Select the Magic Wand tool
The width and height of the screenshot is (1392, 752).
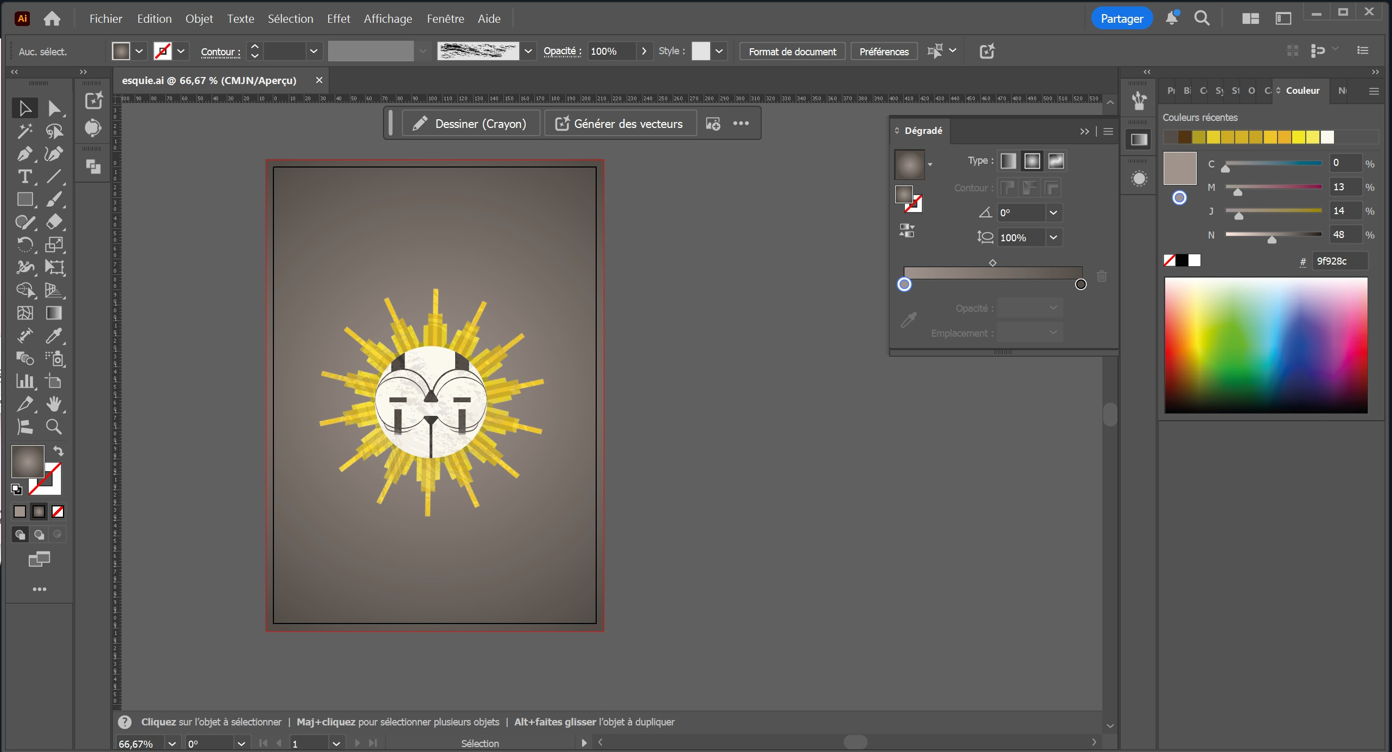(x=24, y=131)
